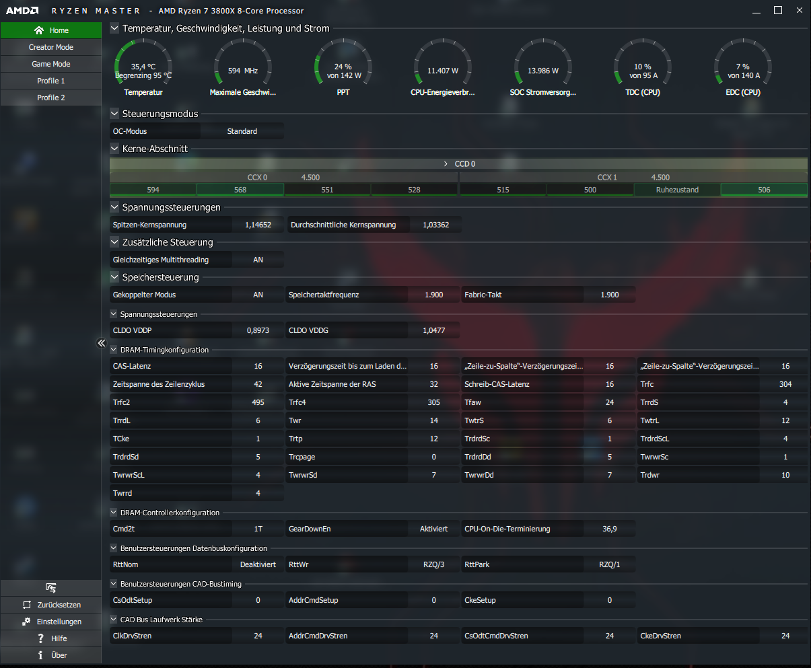Viewport: 811px width, 668px height.
Task: Switch to Creator Mode
Action: (50, 47)
